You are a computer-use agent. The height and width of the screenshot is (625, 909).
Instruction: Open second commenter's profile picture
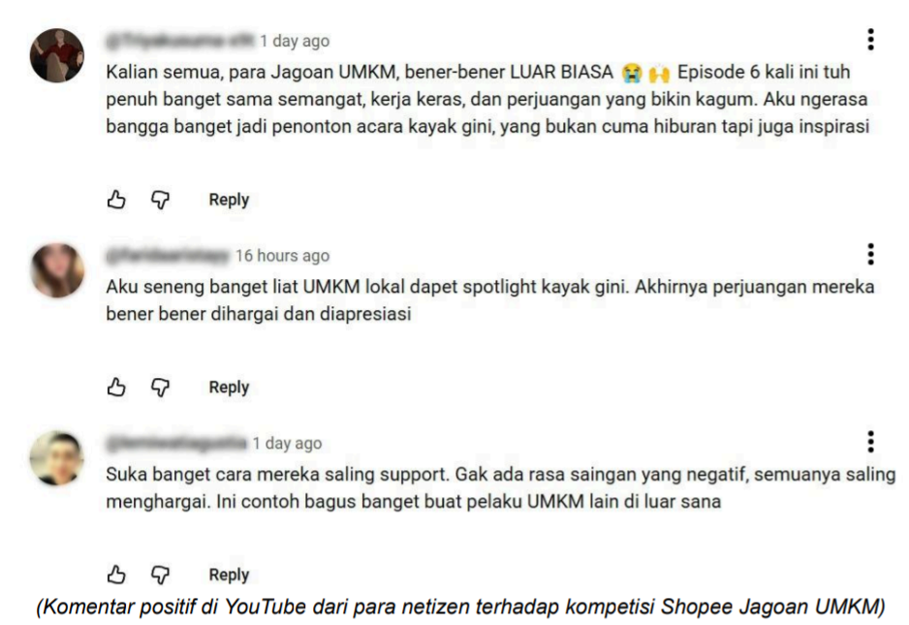57,270
